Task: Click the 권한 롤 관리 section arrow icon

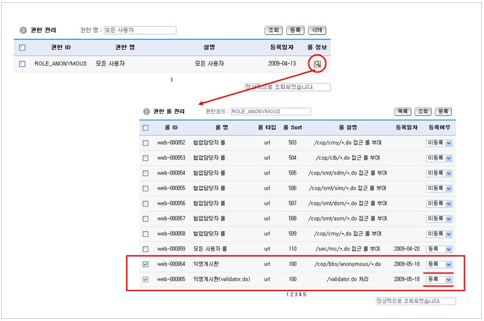Action: [146, 112]
